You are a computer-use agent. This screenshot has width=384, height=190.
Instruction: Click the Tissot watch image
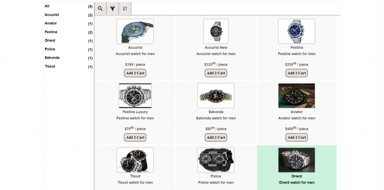click(x=135, y=160)
